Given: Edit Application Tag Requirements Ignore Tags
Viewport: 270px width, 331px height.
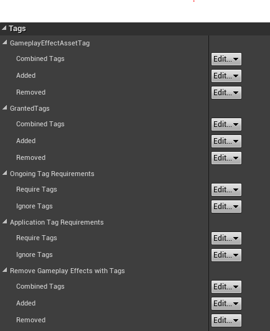Looking at the screenshot, I should coord(226,255).
